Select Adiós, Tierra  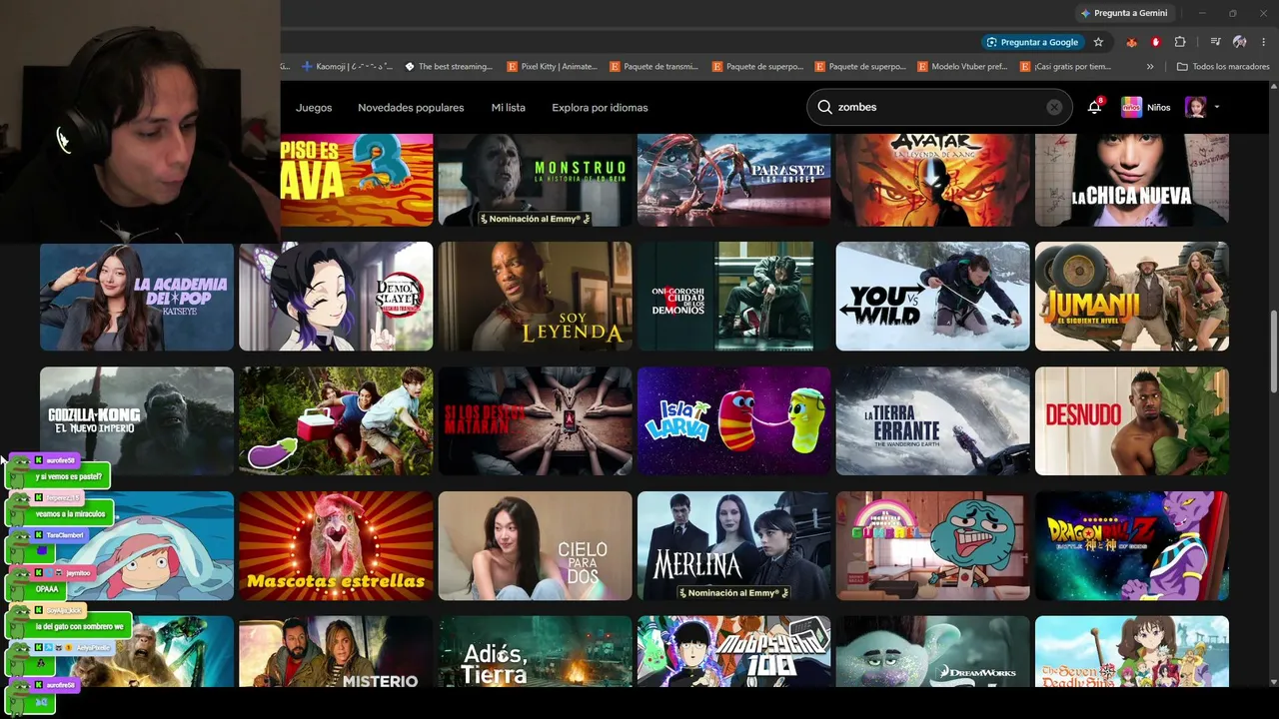(x=535, y=651)
